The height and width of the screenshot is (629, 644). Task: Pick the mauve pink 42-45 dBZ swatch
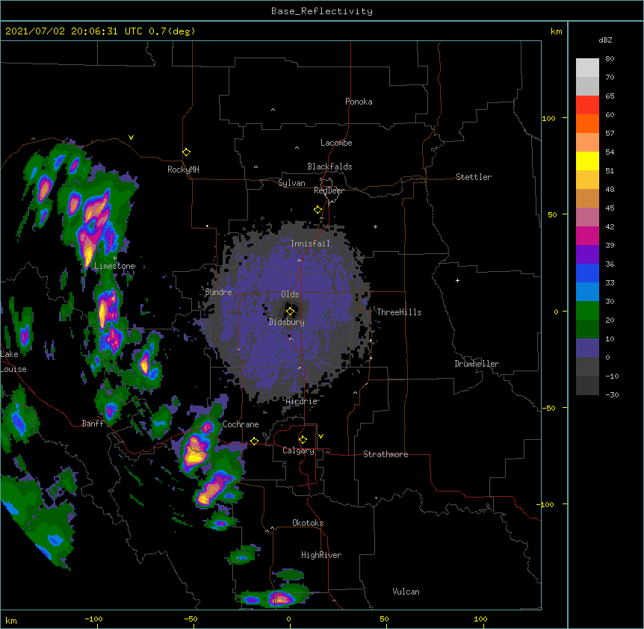coord(587,217)
